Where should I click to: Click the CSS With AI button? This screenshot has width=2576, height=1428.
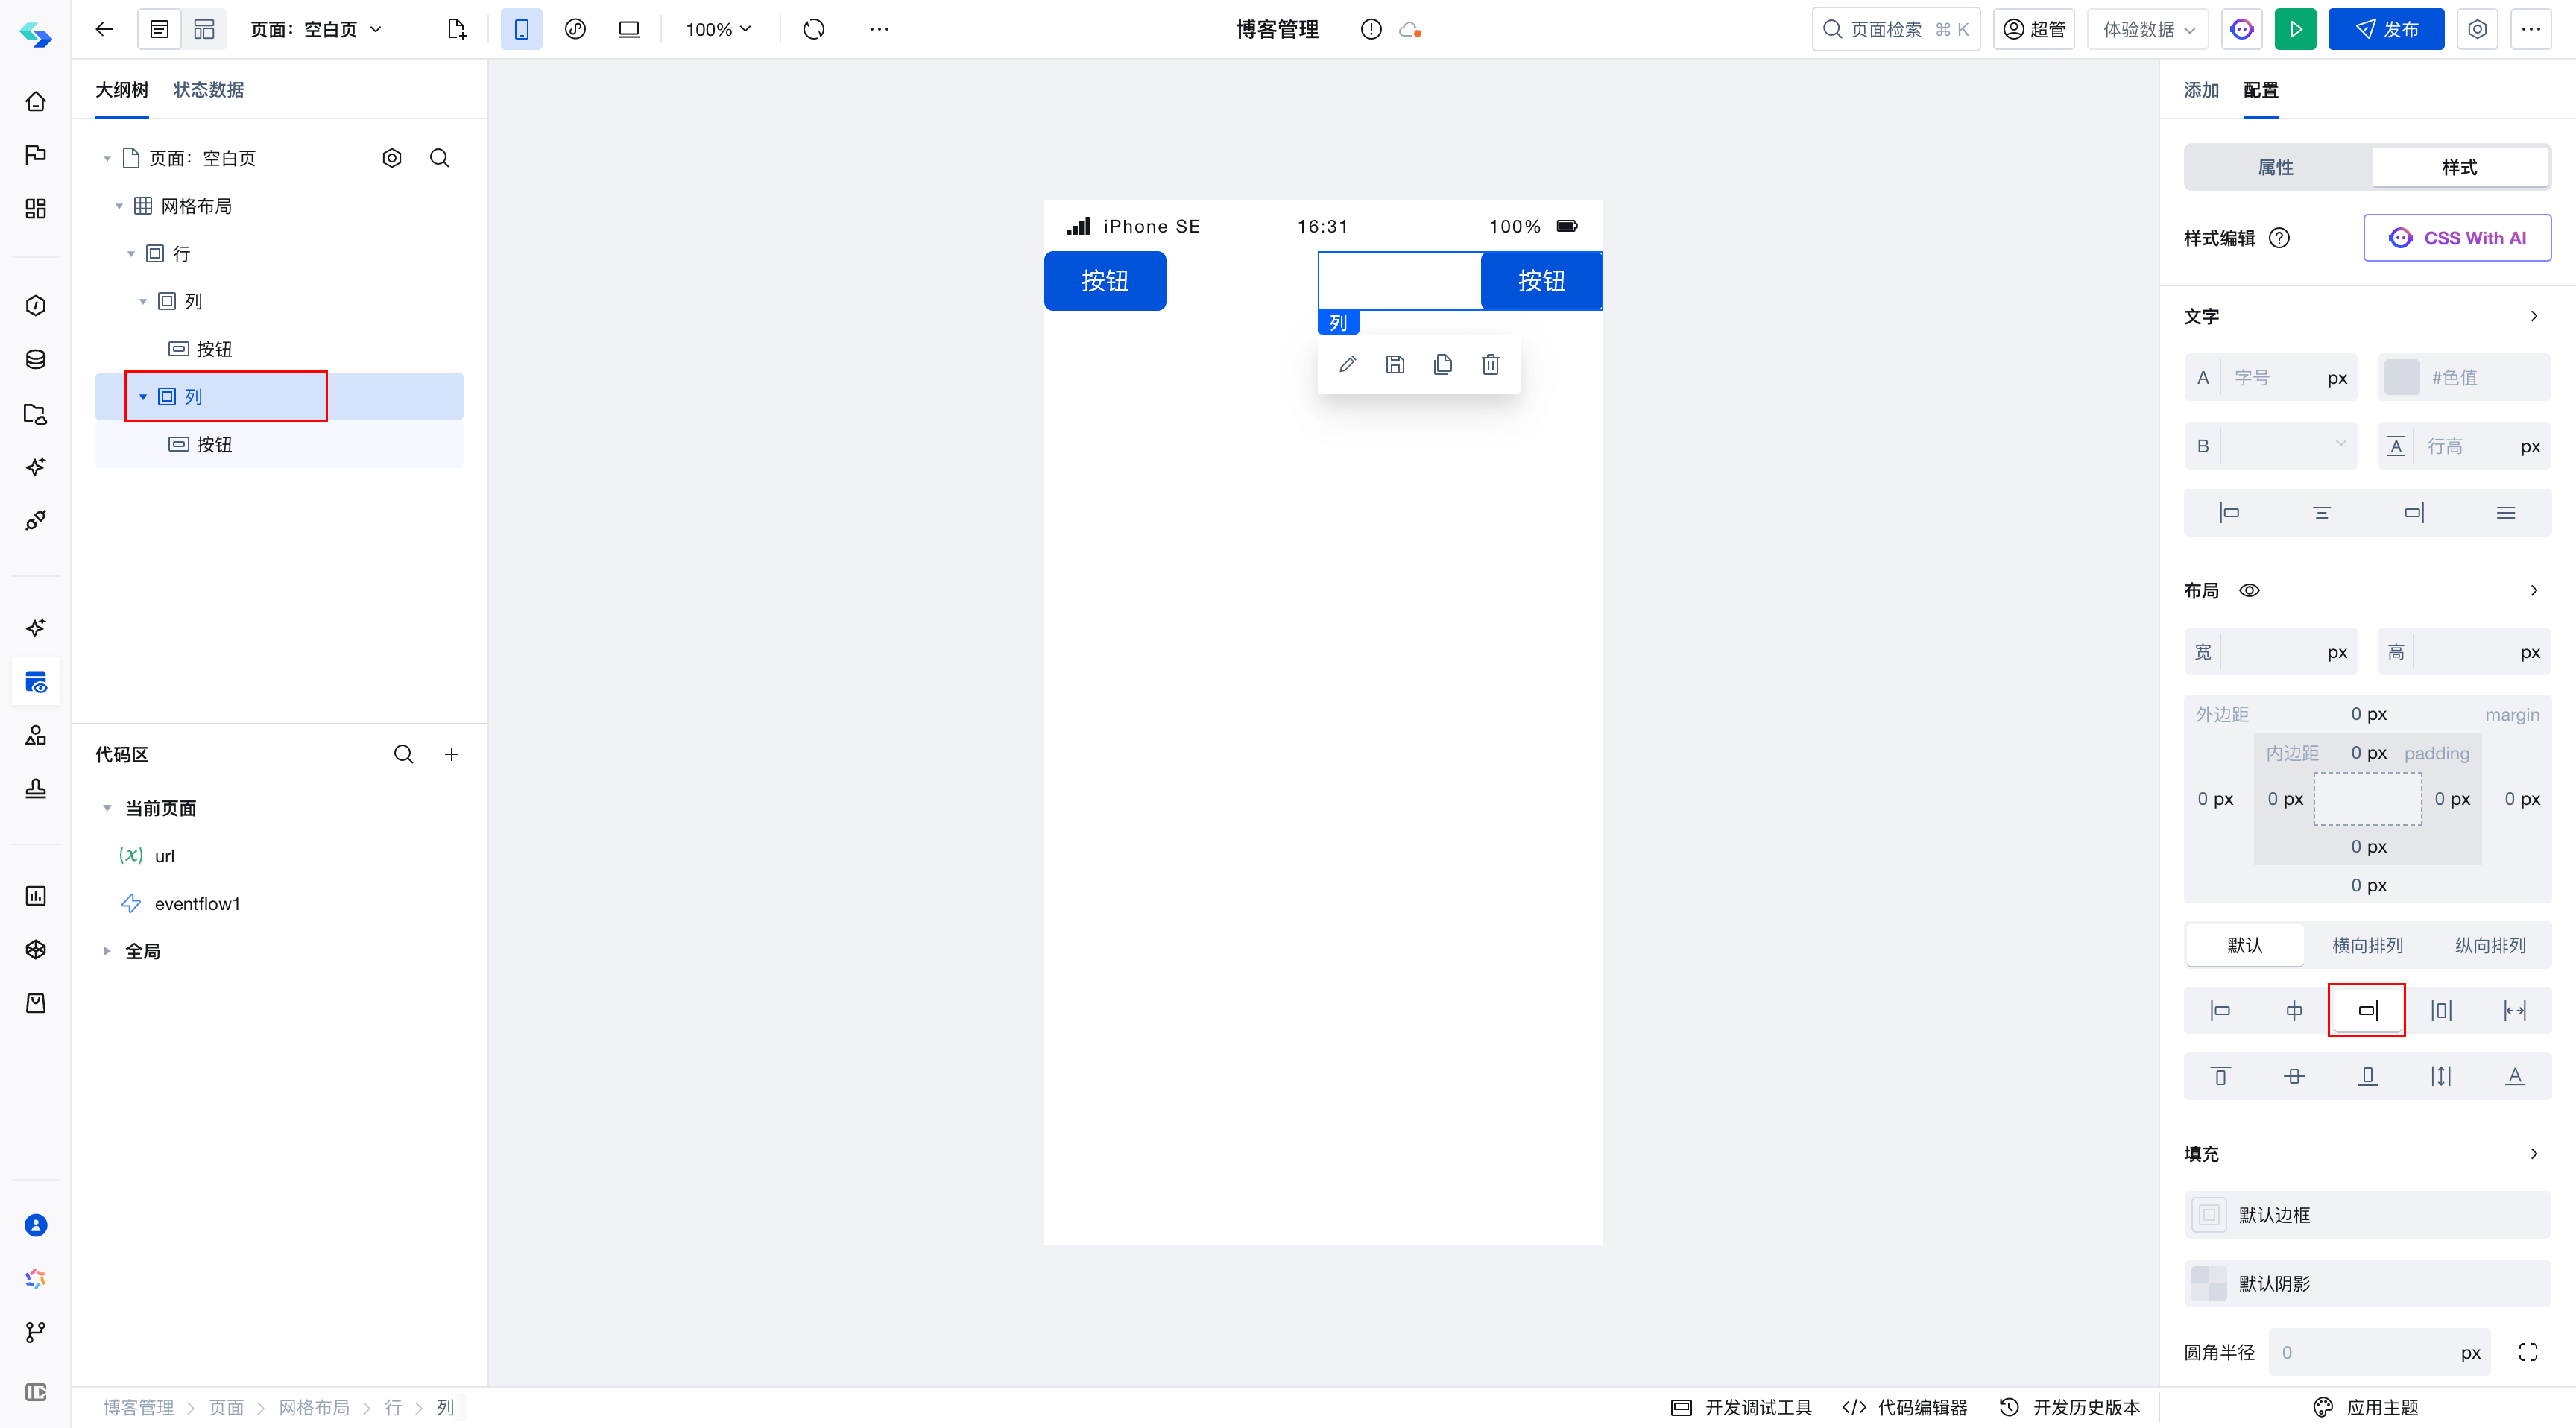click(2457, 238)
